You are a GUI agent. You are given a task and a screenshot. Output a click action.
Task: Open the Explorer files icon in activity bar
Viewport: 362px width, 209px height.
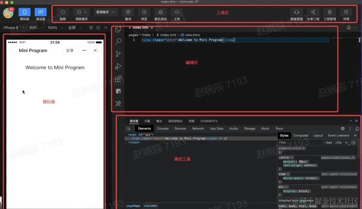click(118, 29)
